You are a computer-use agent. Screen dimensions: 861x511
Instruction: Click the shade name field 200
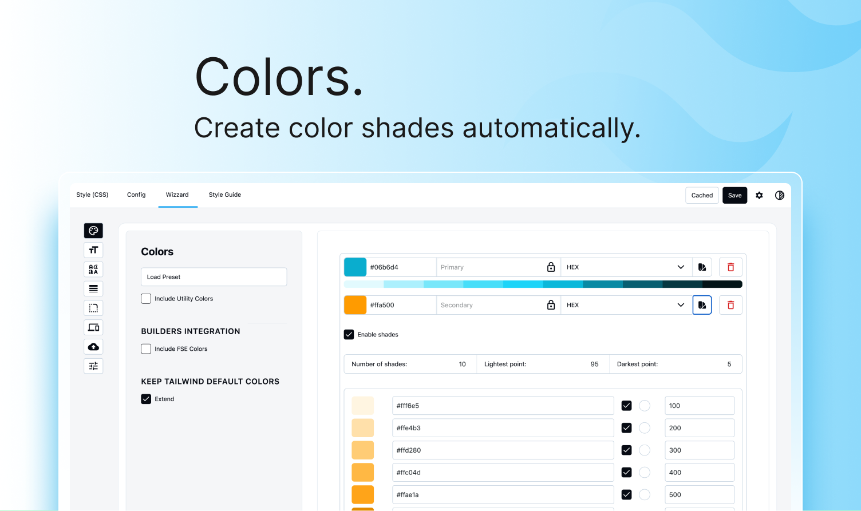(700, 428)
